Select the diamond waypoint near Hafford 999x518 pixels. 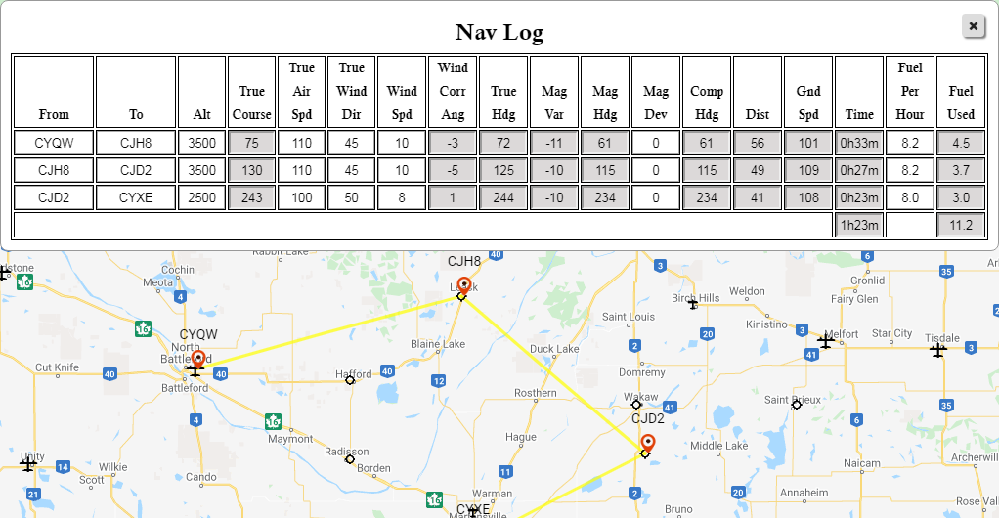350,380
